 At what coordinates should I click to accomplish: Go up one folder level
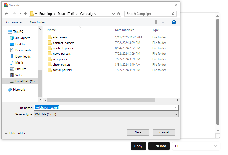tap(26, 14)
